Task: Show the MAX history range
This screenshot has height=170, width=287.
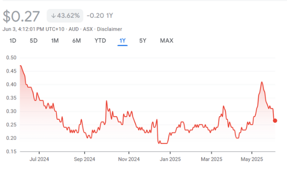Action: (167, 41)
